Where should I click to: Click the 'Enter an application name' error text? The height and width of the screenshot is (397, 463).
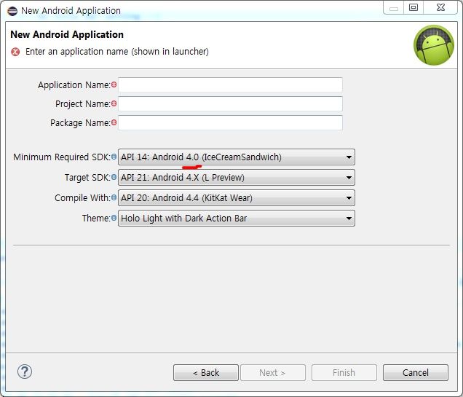pos(117,52)
